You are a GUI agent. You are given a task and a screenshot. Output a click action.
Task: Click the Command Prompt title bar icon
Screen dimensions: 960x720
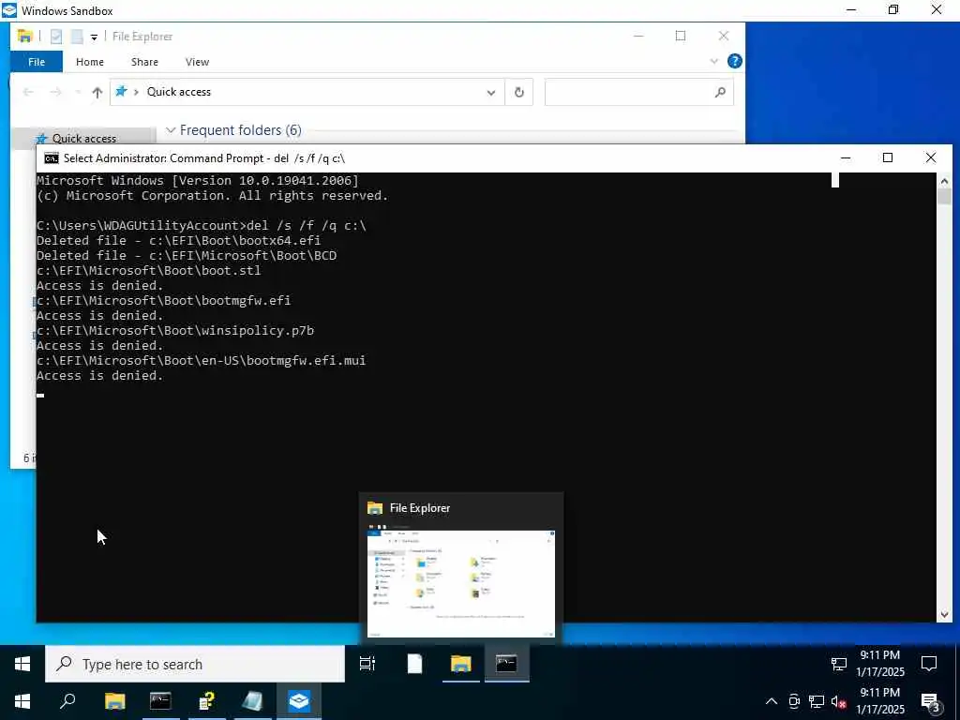52,158
